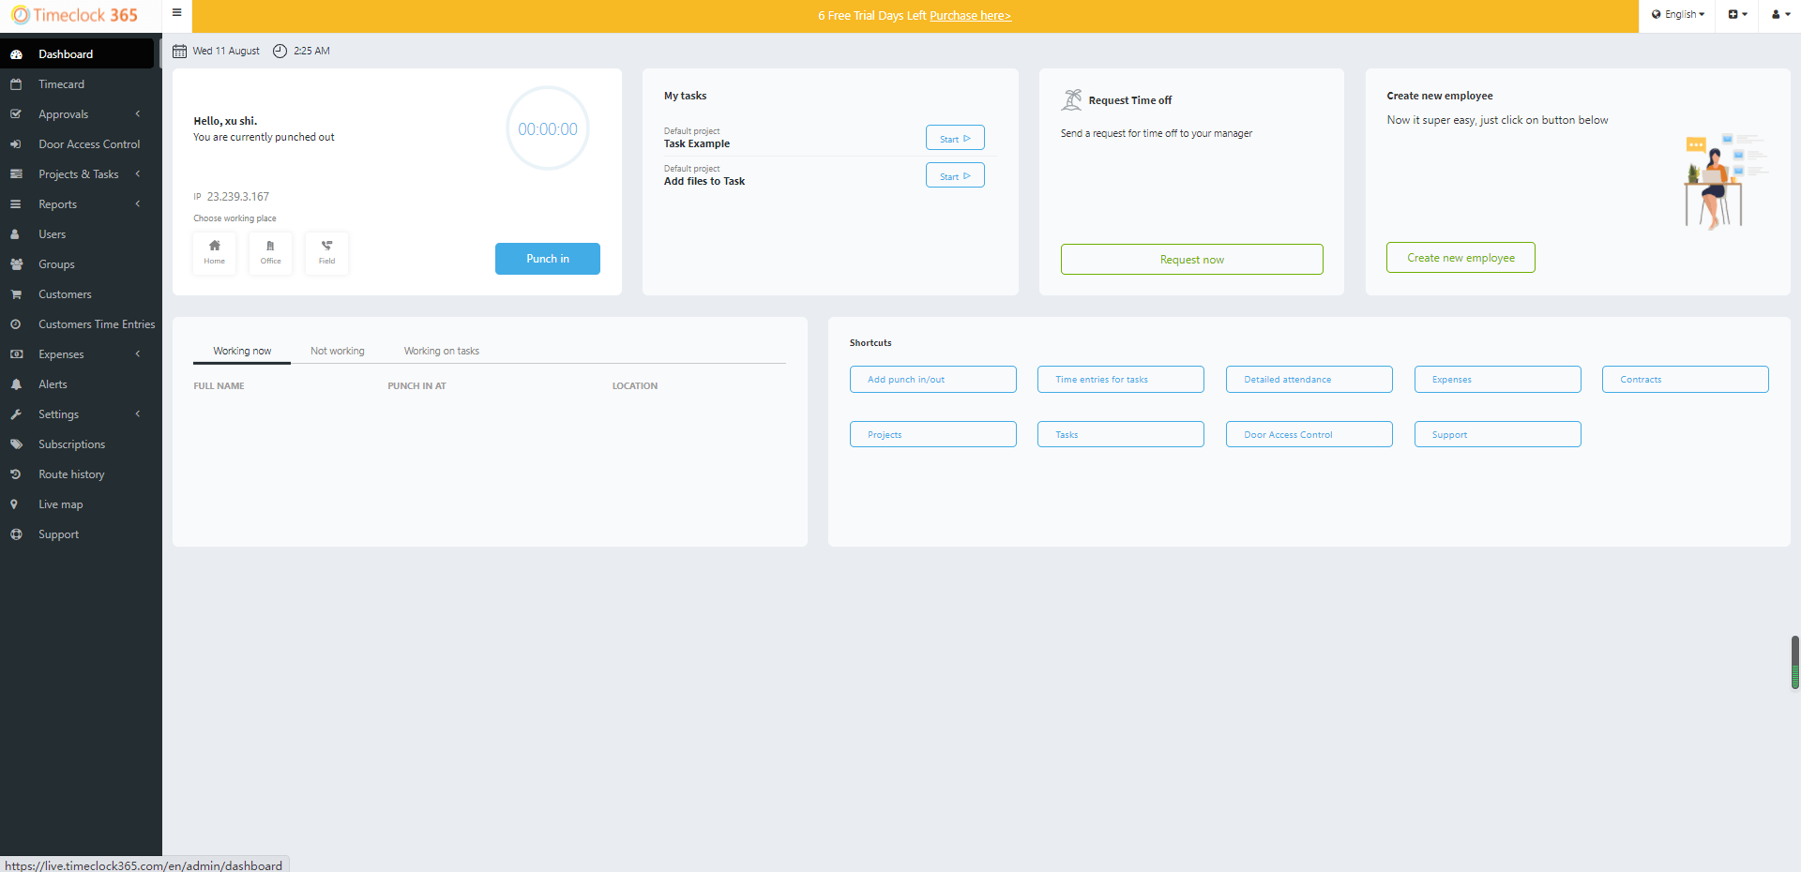
Task: Click the Purchase here link in banner
Action: pos(970,16)
